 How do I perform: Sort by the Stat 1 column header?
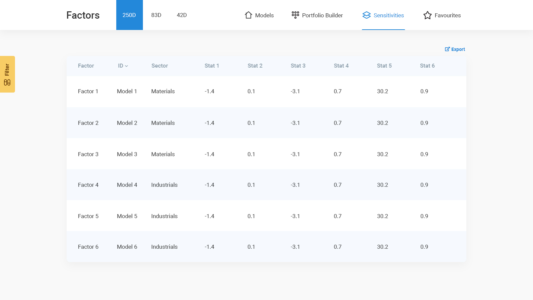click(x=212, y=66)
